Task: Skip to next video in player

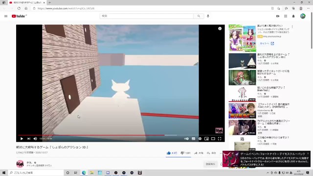Action: click(29, 139)
